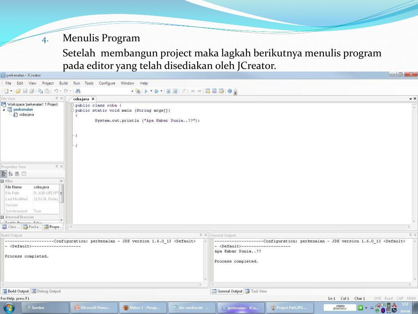Click the Bluetooth icon in system tray
The height and width of the screenshot is (314, 418).
tap(383, 311)
